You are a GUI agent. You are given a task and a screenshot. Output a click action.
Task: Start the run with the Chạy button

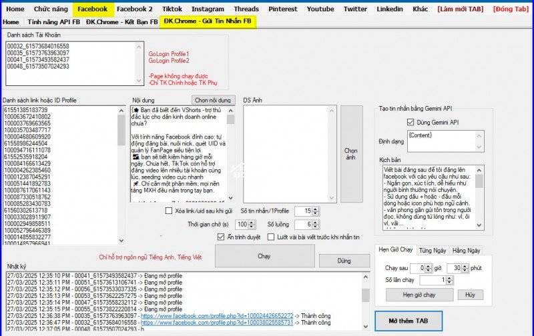264,256
